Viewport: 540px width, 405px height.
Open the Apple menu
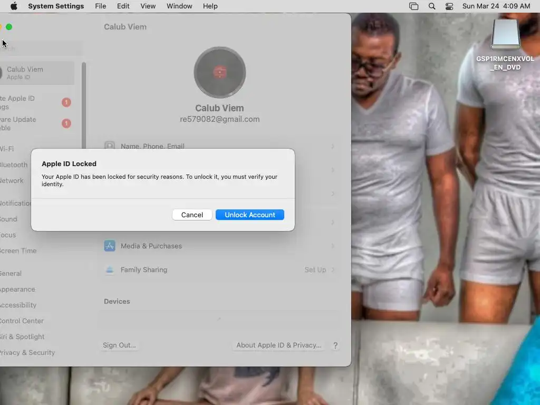tap(14, 6)
